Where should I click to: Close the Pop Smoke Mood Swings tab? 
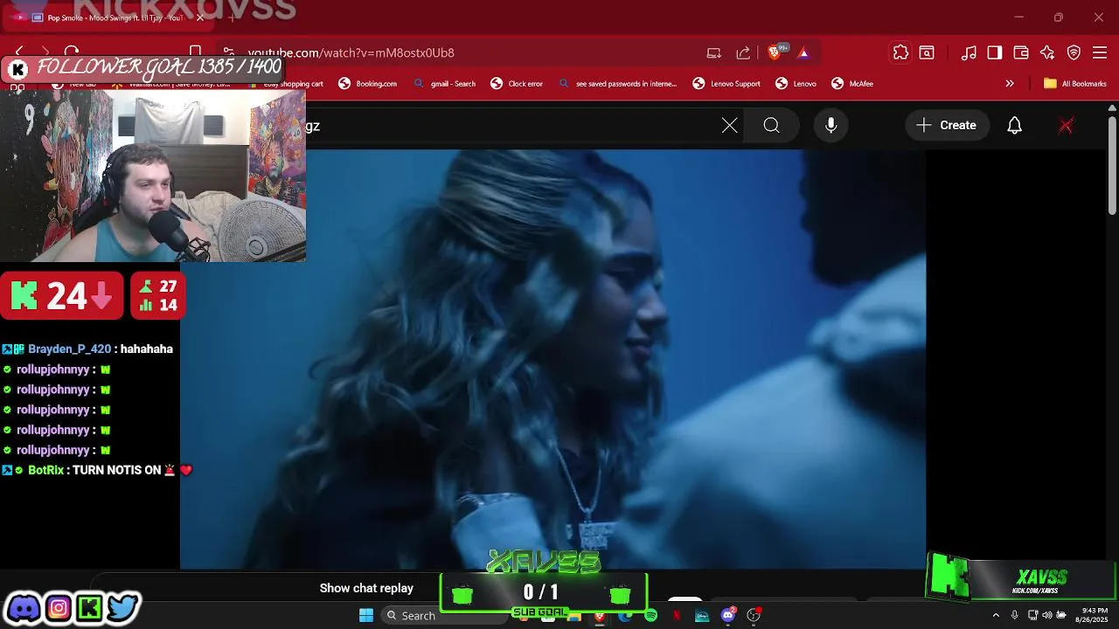coord(200,17)
